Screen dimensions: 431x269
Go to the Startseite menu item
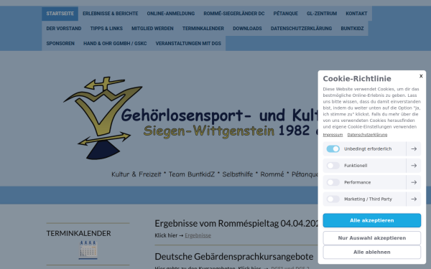(60, 14)
